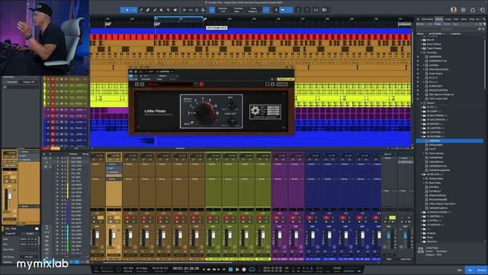Open the Snap mode dropdown
Viewport: 488px width, 275px height.
tap(253, 10)
